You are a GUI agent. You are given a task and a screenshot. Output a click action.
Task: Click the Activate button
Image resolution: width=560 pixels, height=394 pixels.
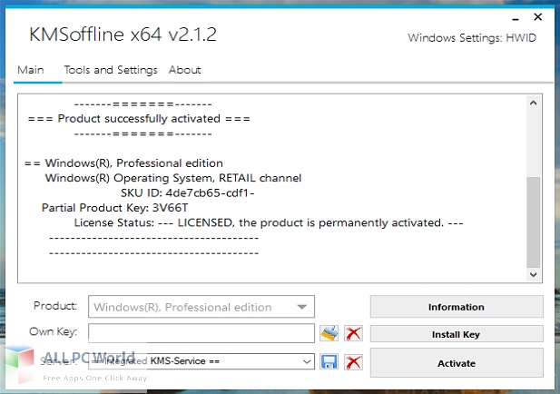tap(457, 363)
